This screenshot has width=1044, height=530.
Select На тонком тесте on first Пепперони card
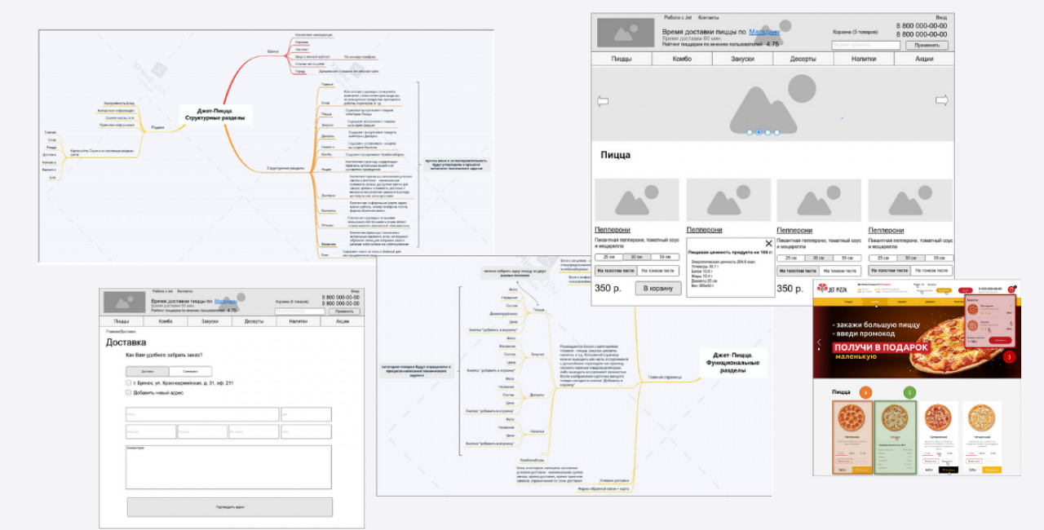click(657, 270)
